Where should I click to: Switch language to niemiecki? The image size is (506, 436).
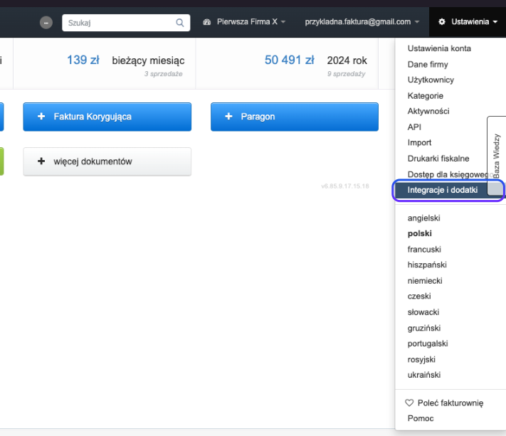[x=424, y=280]
